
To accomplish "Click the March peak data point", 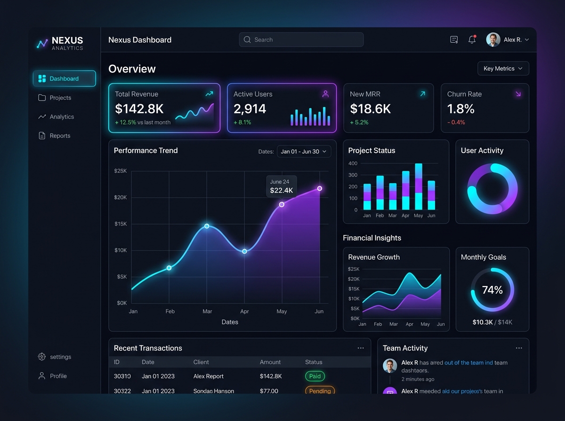I will [207, 226].
